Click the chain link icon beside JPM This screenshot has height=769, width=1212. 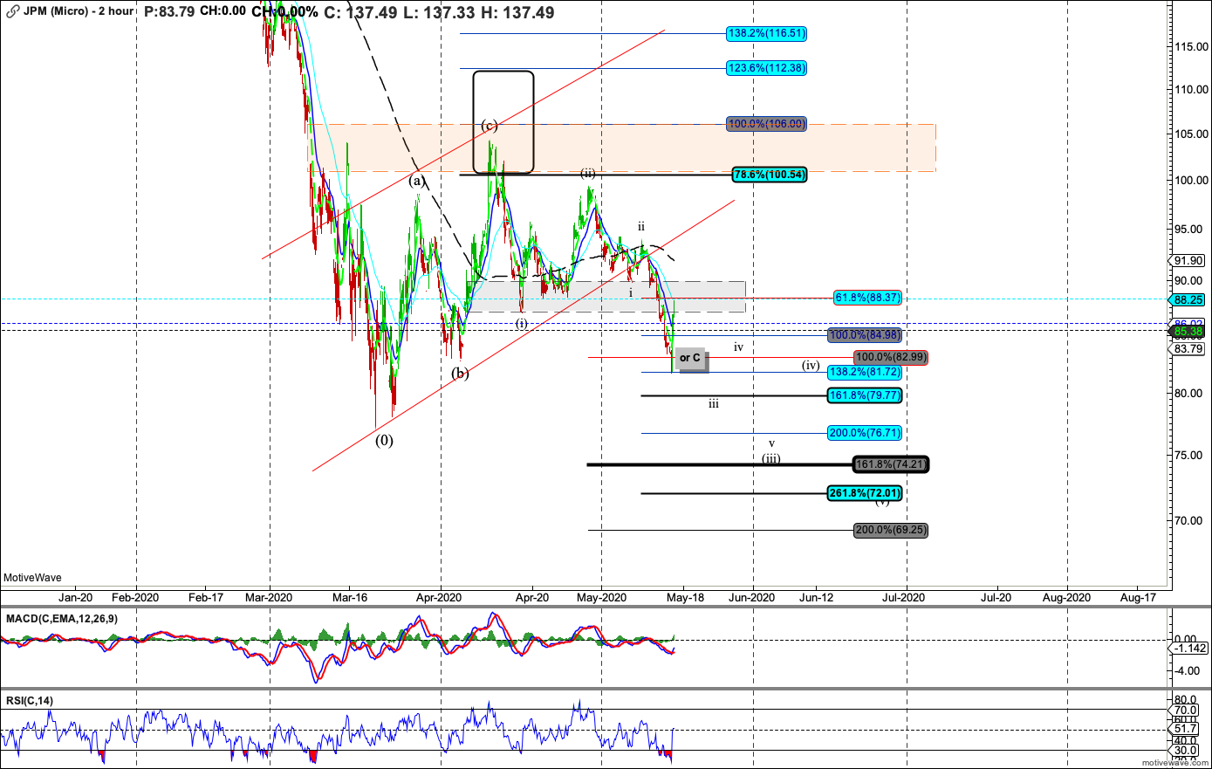13,11
